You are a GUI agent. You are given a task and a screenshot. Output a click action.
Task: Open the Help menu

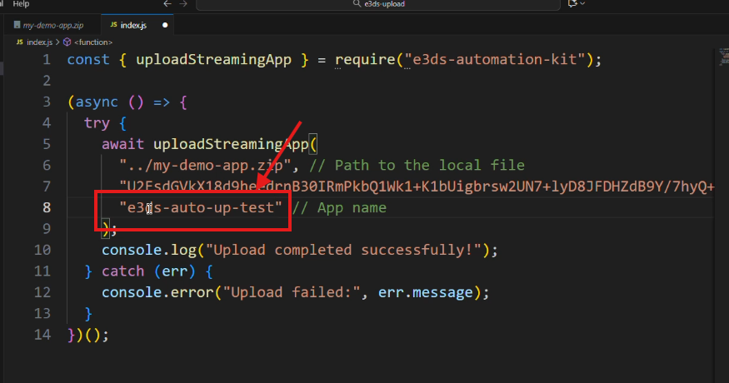click(21, 4)
